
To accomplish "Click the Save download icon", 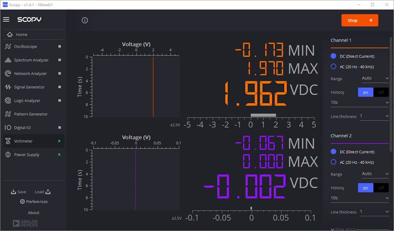I will point(13,192).
